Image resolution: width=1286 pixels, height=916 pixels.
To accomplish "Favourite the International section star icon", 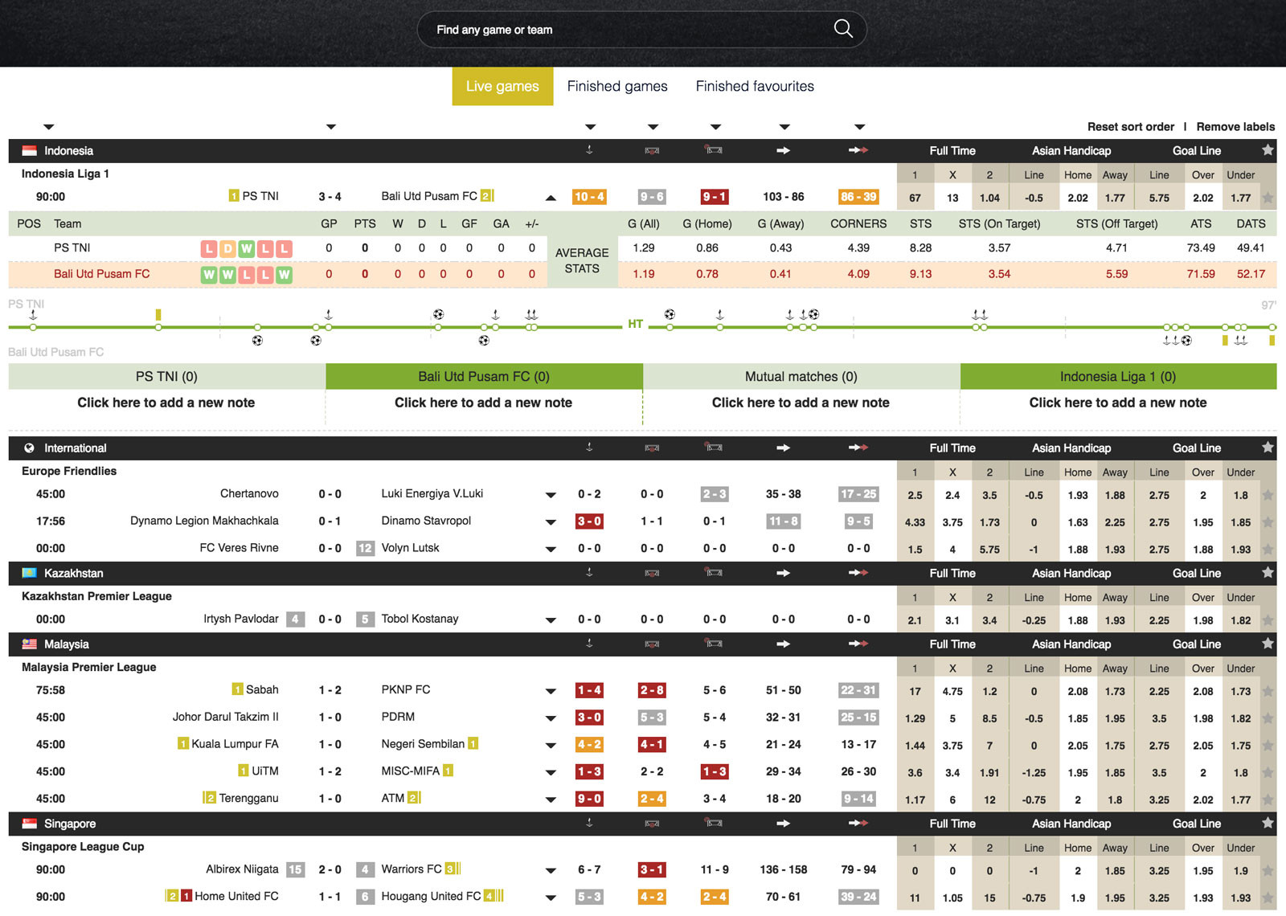I will pos(1268,448).
